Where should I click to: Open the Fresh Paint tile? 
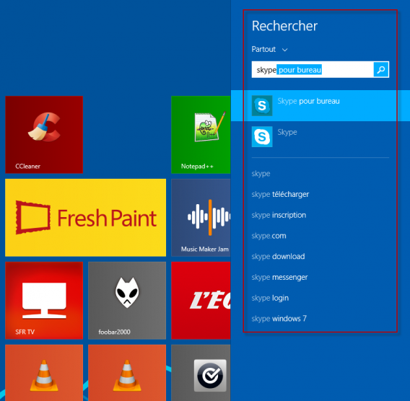[x=85, y=218]
